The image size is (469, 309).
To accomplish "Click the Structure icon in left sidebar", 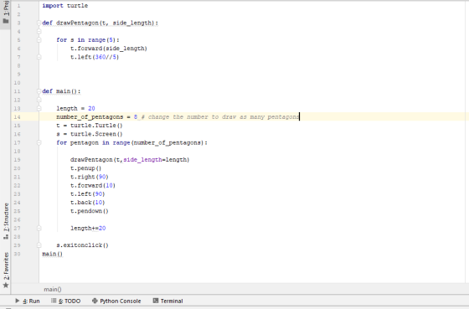I will point(6,237).
